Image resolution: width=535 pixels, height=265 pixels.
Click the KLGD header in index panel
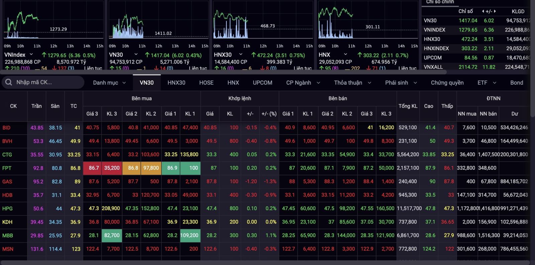[x=518, y=11]
